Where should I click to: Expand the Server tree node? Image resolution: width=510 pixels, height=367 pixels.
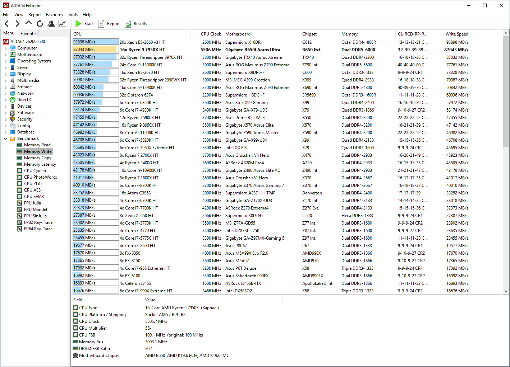[5, 67]
